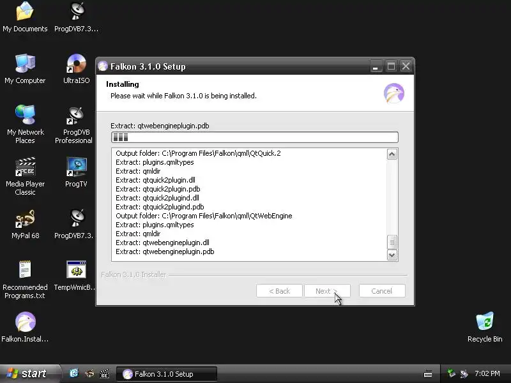Viewport: 511px width, 383px height.
Task: Open Recommended Programs.txt file icon
Action: (x=25, y=280)
